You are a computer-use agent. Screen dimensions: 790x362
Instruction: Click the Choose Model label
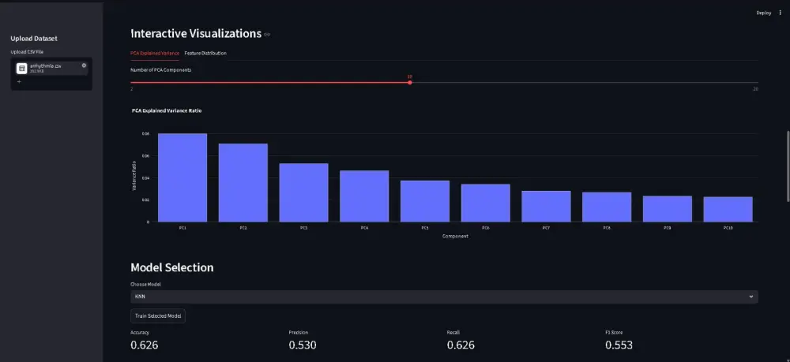point(145,284)
